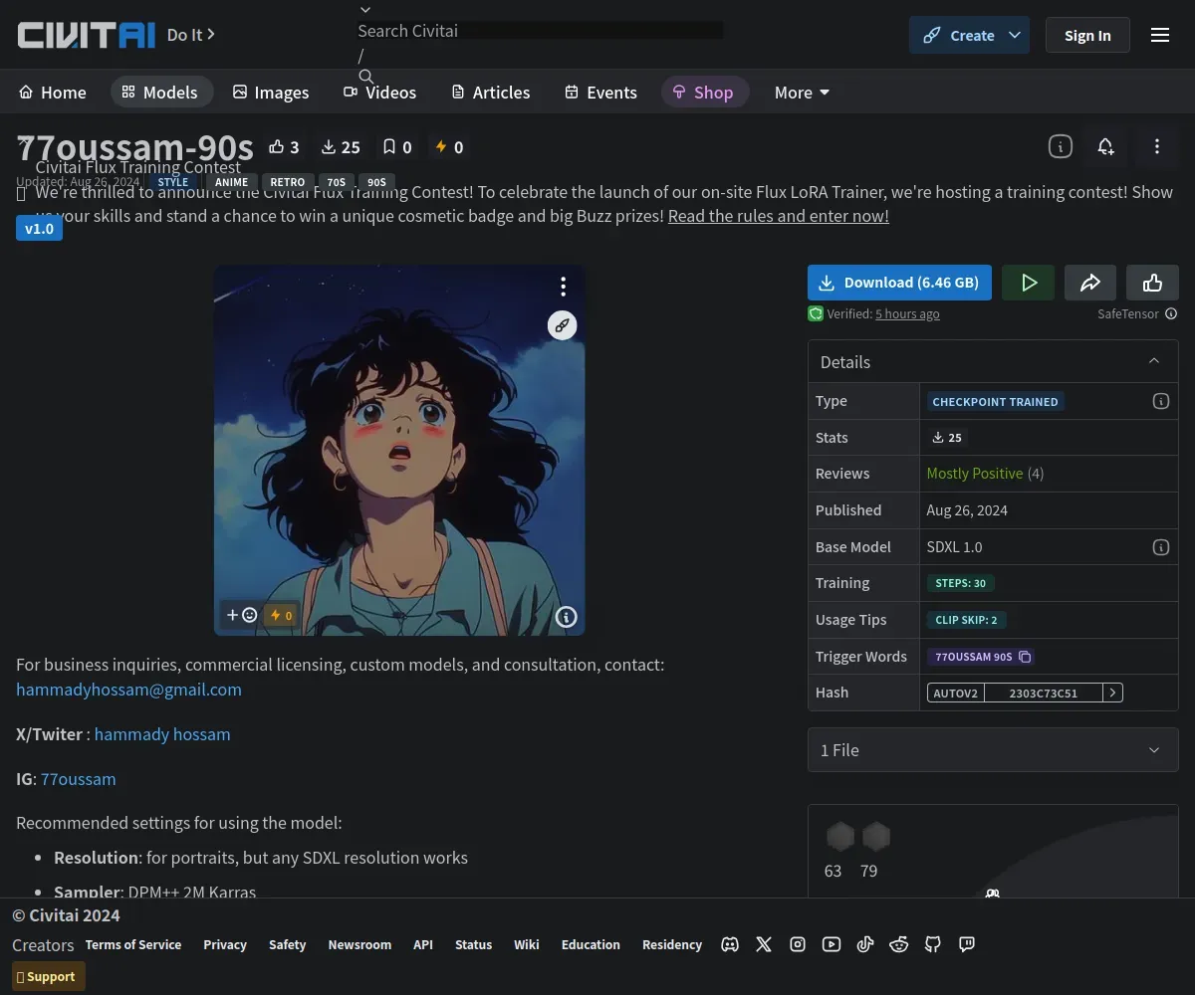
Task: Click the Mostly Positive reviews link
Action: pos(975,474)
